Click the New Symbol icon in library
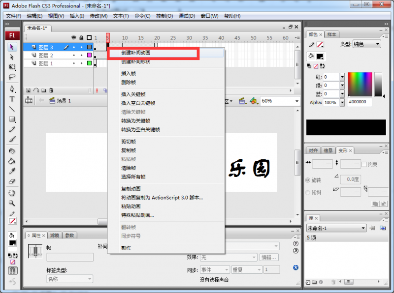 pos(308,282)
